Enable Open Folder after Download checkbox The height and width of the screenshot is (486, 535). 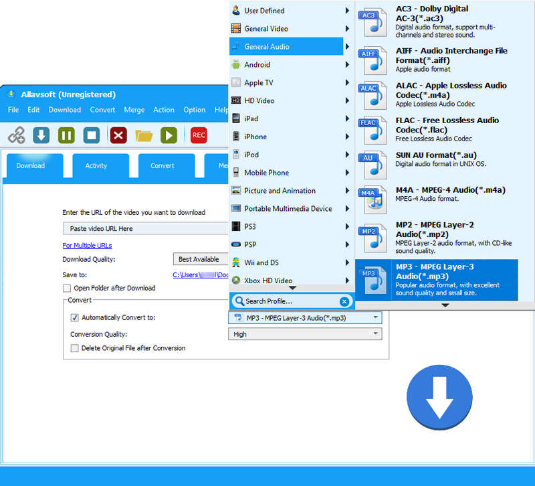pos(67,289)
